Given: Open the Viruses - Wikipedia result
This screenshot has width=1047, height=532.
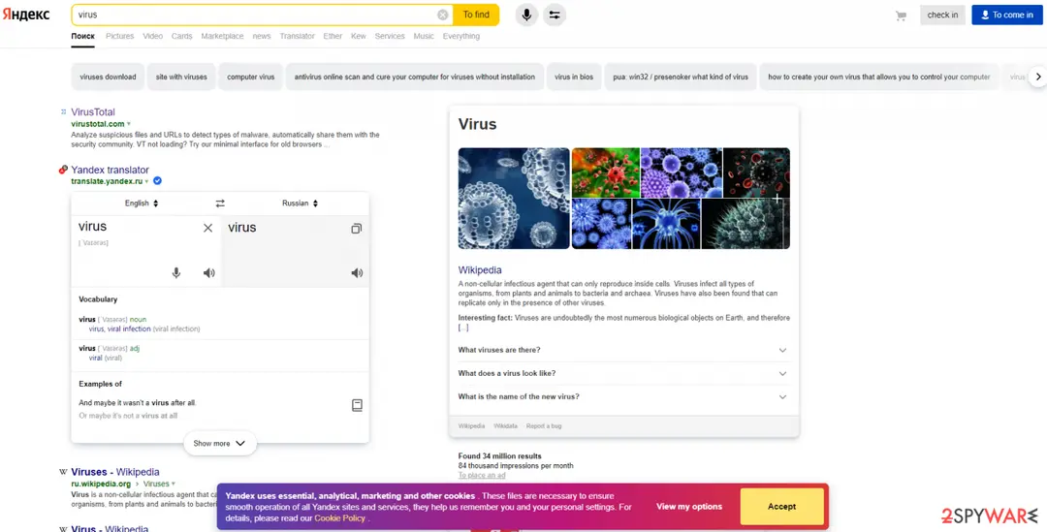Looking at the screenshot, I should [x=115, y=472].
